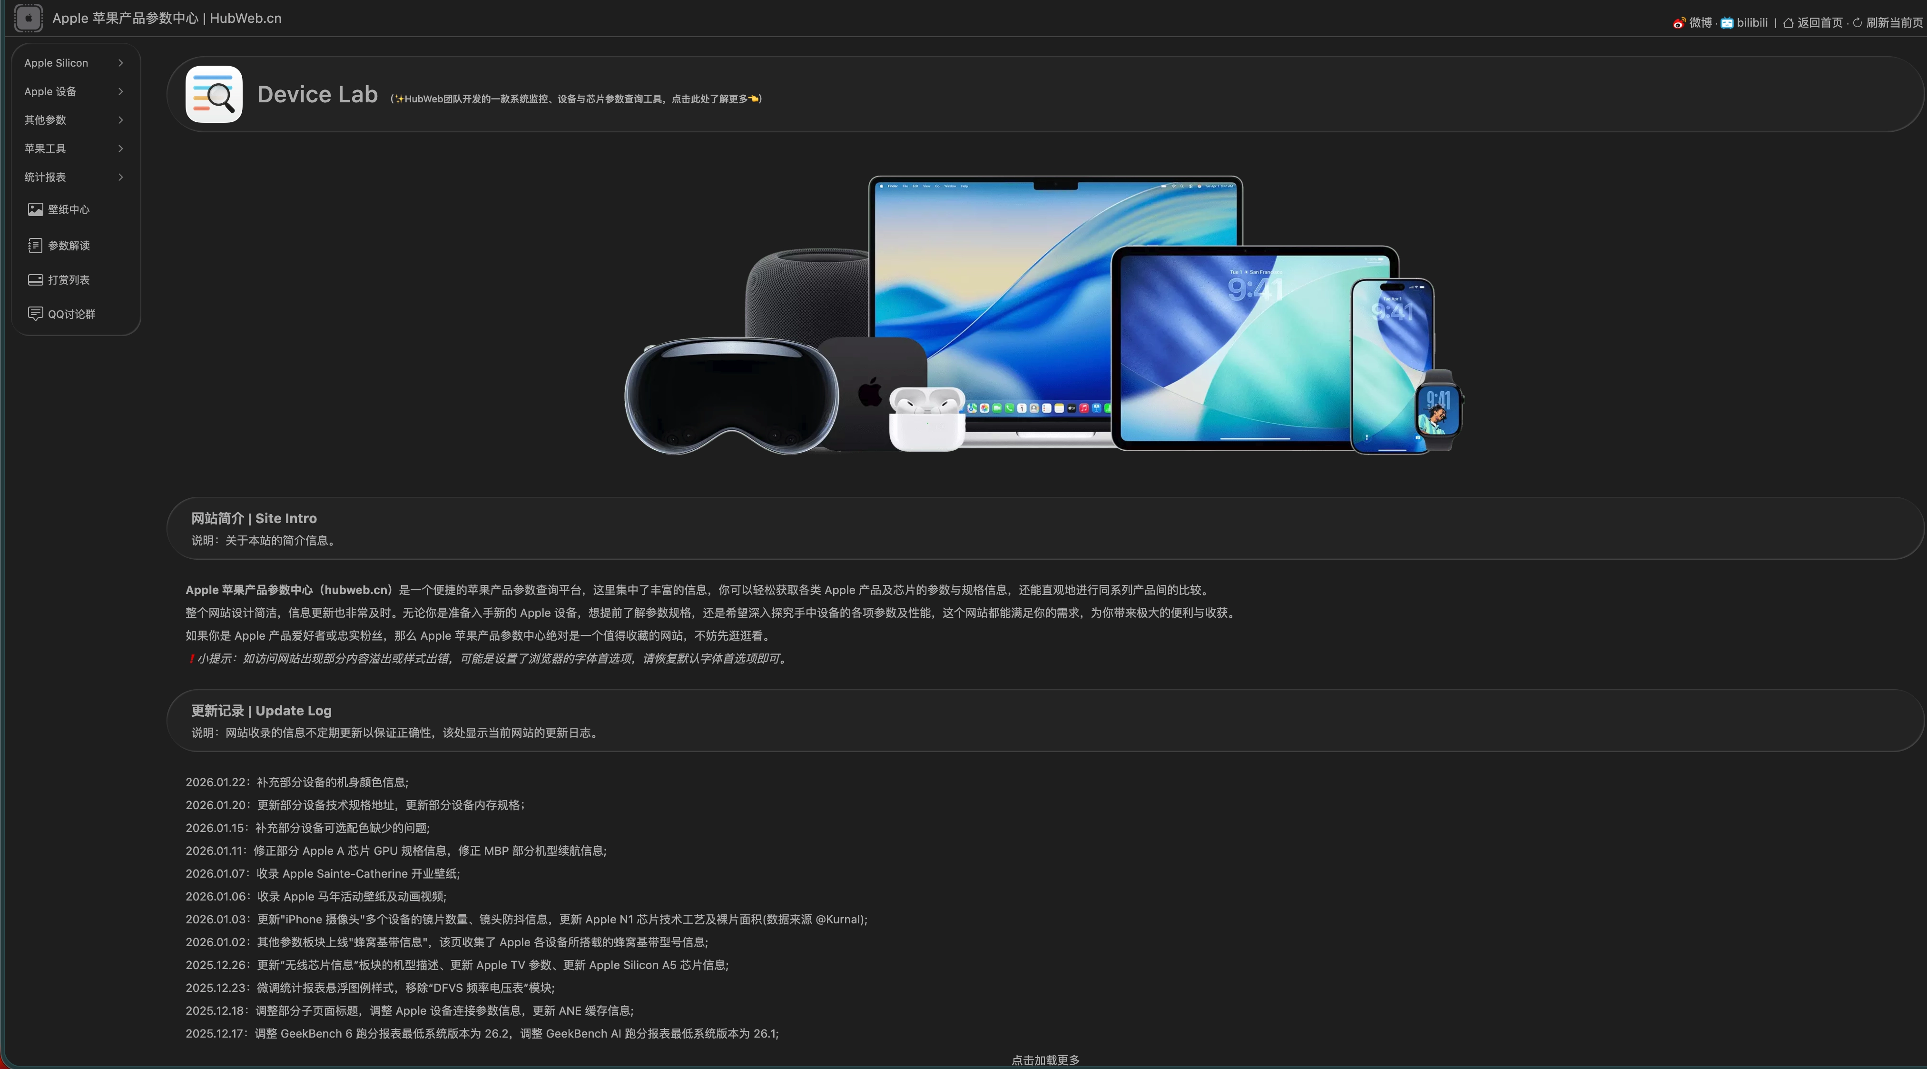The image size is (1927, 1069).
Task: Click the hubweb.cn intro paragraph bold text
Action: point(289,590)
